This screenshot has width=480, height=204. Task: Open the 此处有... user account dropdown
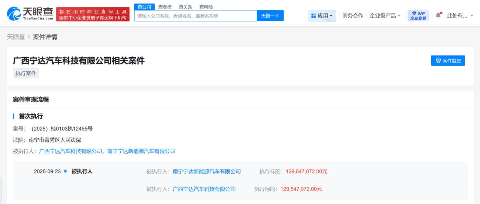460,16
